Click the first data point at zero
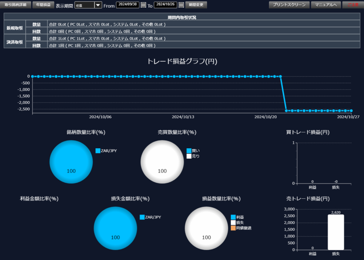364x260 pixels. click(x=32, y=77)
